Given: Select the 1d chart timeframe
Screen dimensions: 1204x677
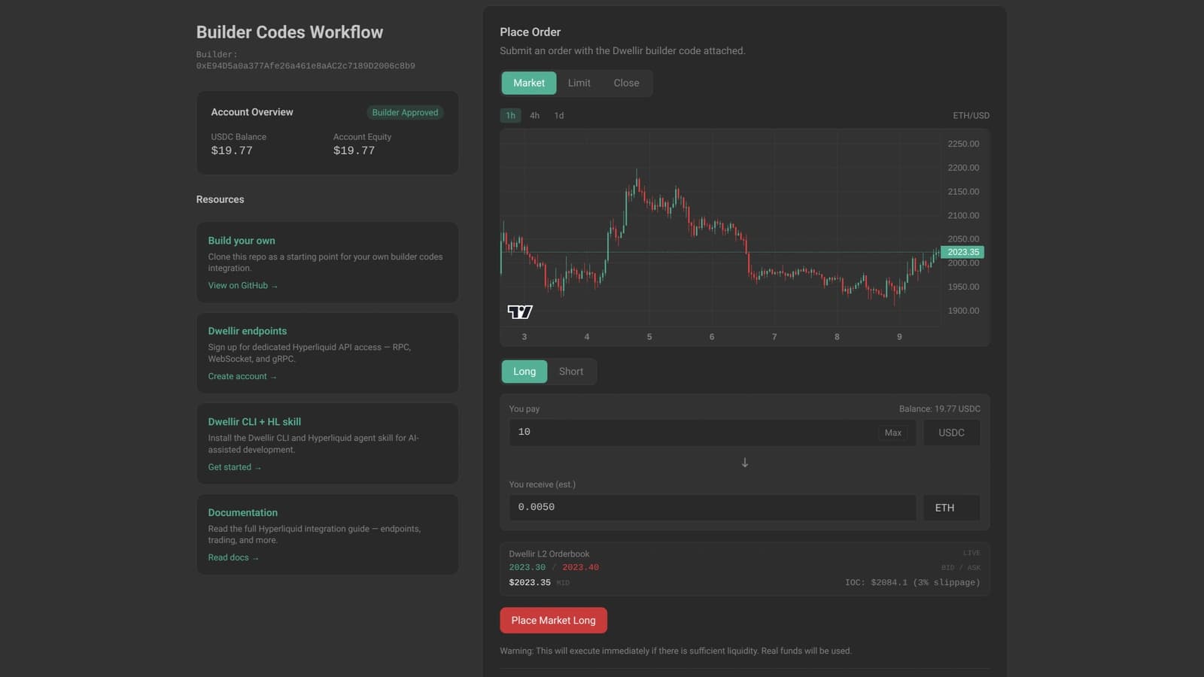Looking at the screenshot, I should point(558,115).
